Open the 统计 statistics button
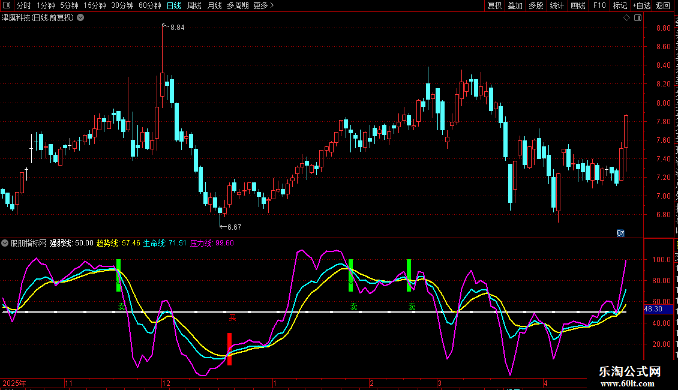 point(557,5)
